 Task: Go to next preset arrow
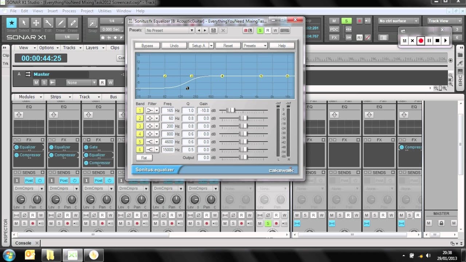[x=205, y=31]
